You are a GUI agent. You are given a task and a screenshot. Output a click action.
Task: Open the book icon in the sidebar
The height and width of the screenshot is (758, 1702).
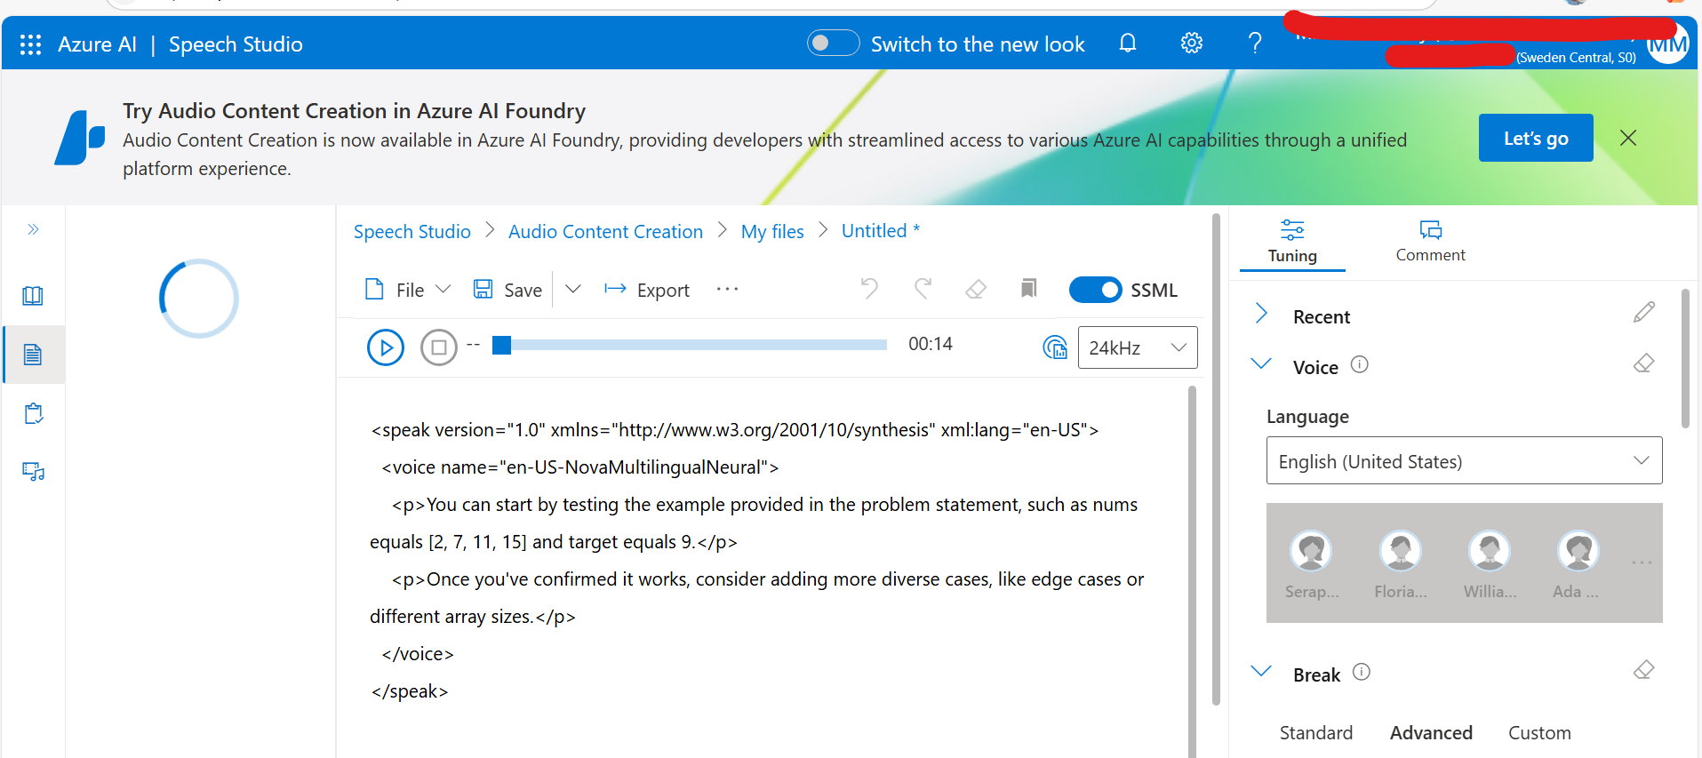click(x=33, y=296)
